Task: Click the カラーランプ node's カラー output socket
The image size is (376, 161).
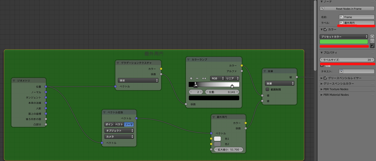Action: (242, 65)
